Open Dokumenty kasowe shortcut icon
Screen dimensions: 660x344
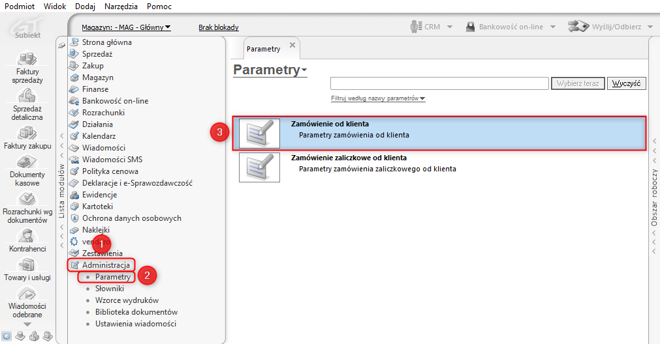pyautogui.click(x=27, y=162)
